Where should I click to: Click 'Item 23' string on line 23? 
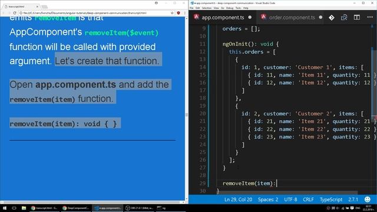tap(312, 137)
